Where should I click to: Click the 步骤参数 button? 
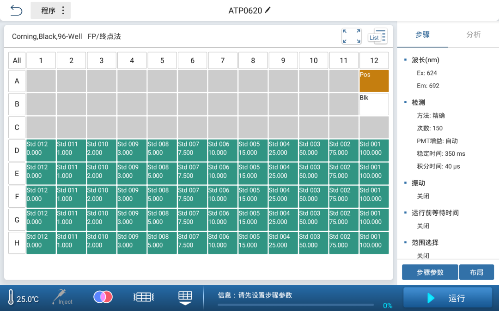click(x=430, y=272)
